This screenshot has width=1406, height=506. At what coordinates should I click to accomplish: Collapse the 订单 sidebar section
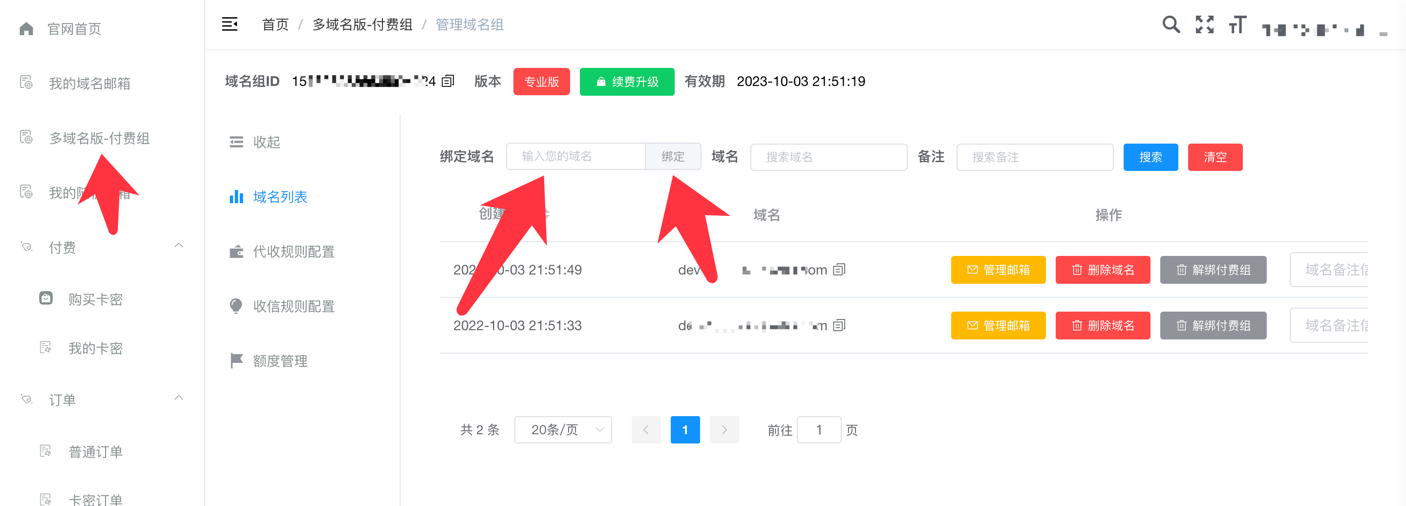178,398
